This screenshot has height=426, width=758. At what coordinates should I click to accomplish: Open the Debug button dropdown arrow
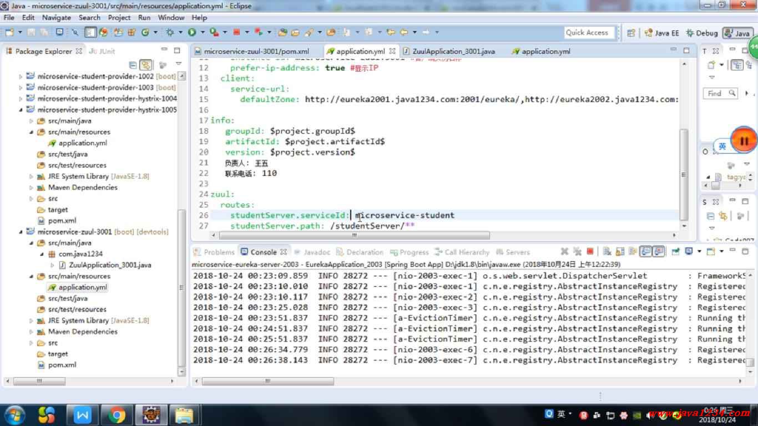[x=181, y=32]
